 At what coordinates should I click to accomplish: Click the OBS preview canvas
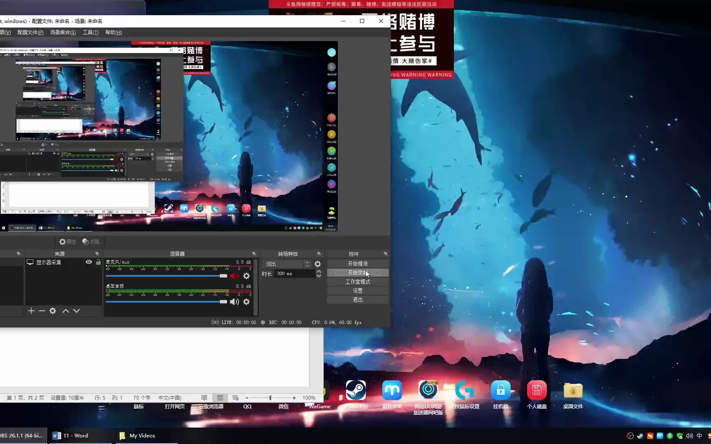tap(169, 136)
